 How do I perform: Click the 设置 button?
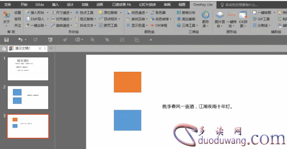[18, 13]
